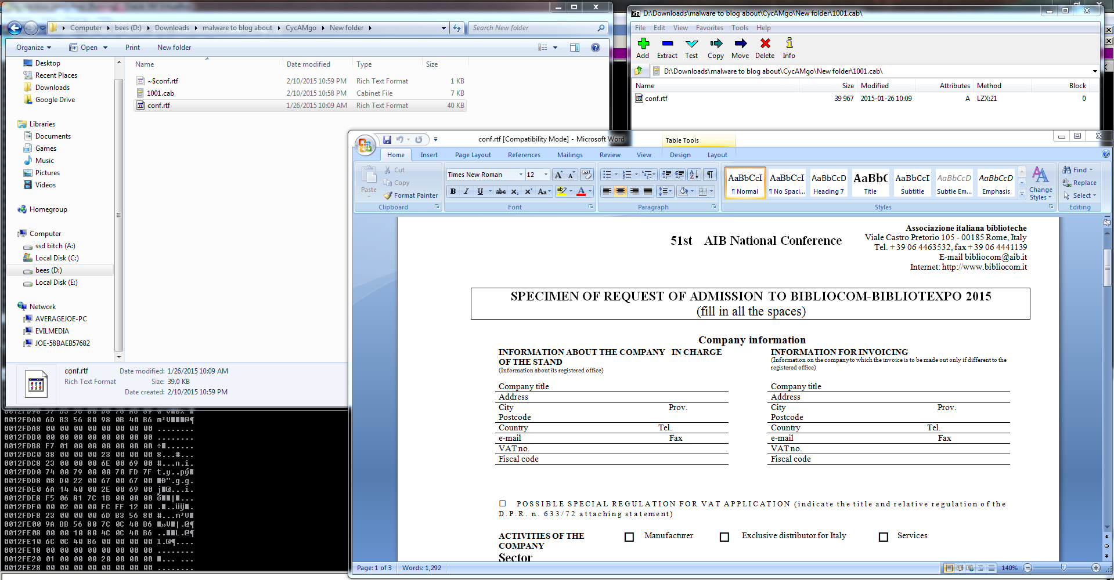Toggle Explorer preview pane button
The height and width of the screenshot is (580, 1114).
pos(575,48)
